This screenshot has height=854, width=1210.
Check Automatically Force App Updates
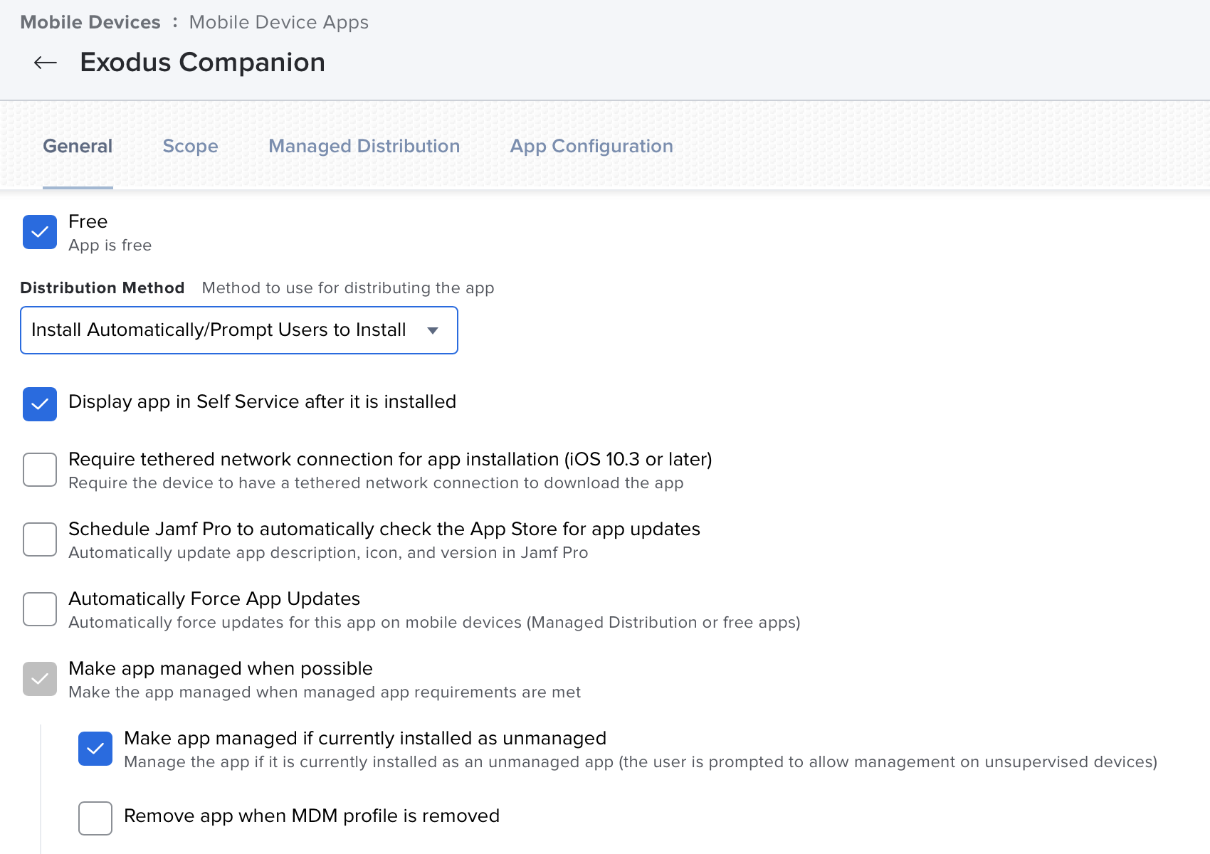pos(40,609)
